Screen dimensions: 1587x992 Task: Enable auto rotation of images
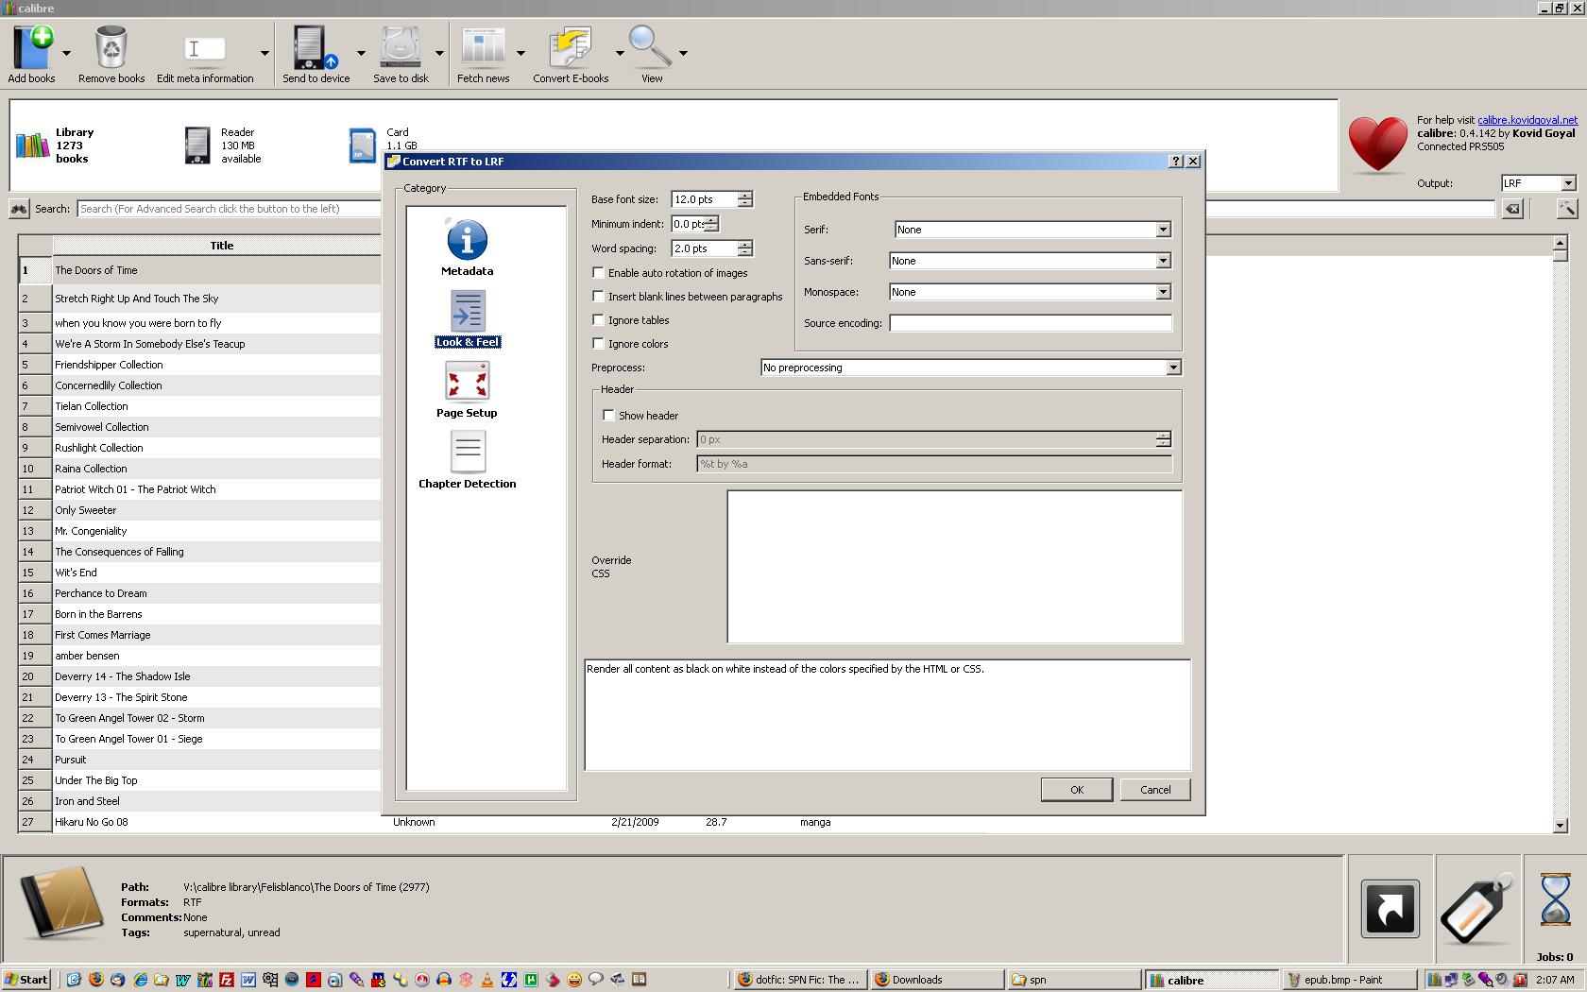[599, 273]
